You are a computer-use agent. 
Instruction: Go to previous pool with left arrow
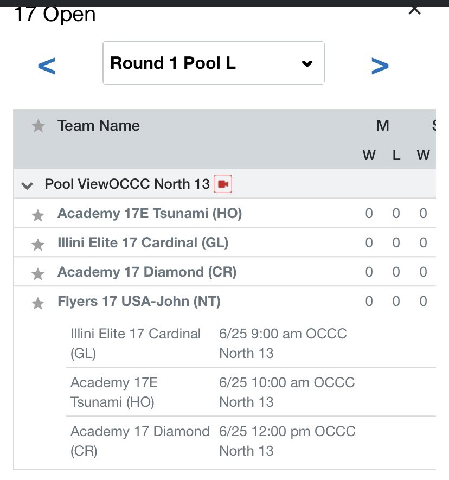[x=47, y=66]
